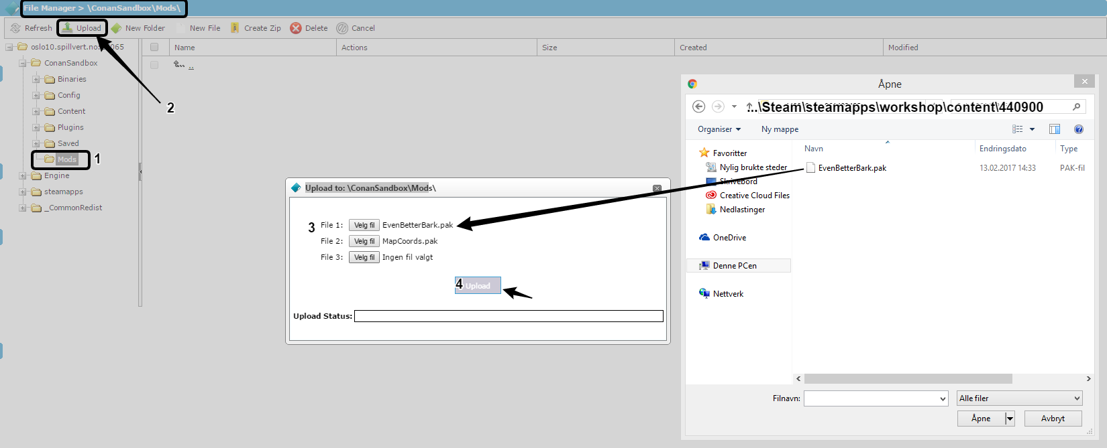Viewport: 1107px width, 448px height.
Task: Expand the steamapps folder node
Action: (x=23, y=192)
